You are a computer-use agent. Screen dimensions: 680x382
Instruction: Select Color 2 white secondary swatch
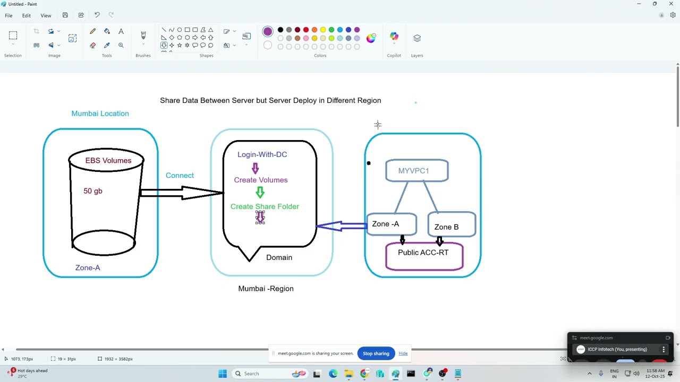[x=268, y=46]
